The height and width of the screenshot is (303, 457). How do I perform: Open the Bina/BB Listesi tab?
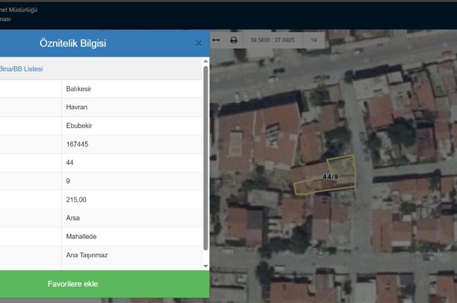(21, 69)
